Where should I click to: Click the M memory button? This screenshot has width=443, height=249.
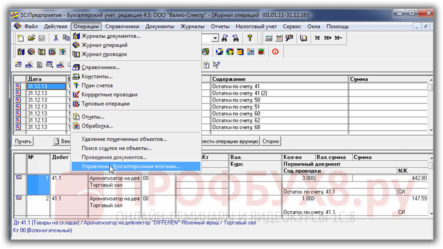point(317,38)
